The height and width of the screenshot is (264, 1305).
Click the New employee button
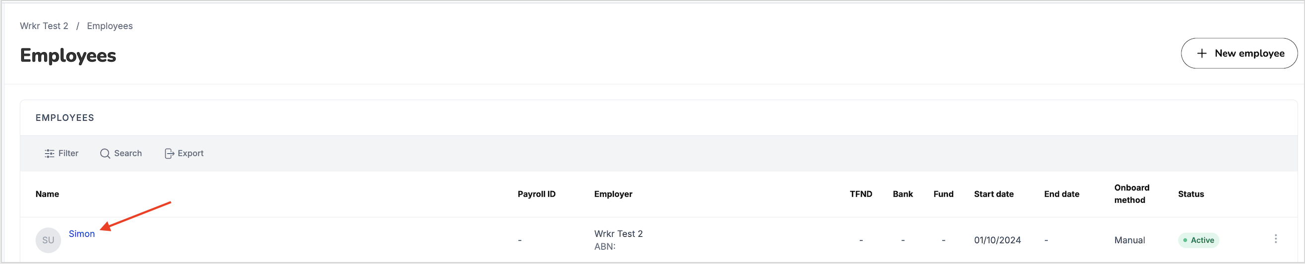pos(1239,53)
